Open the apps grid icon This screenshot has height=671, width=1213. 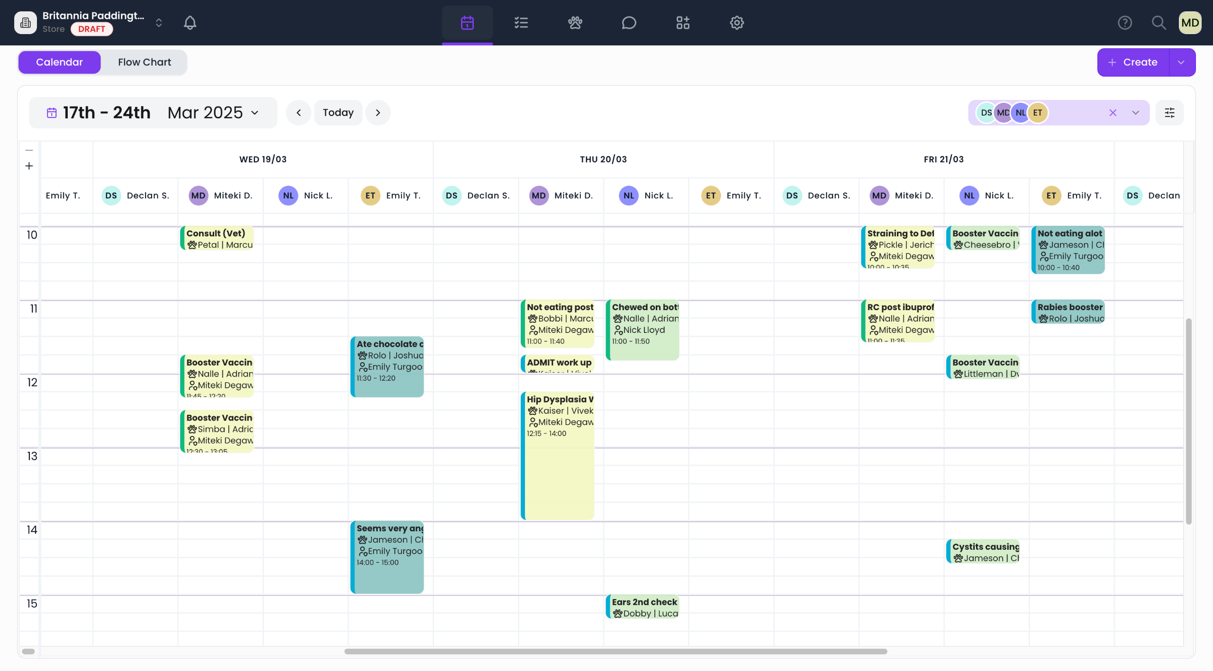683,23
